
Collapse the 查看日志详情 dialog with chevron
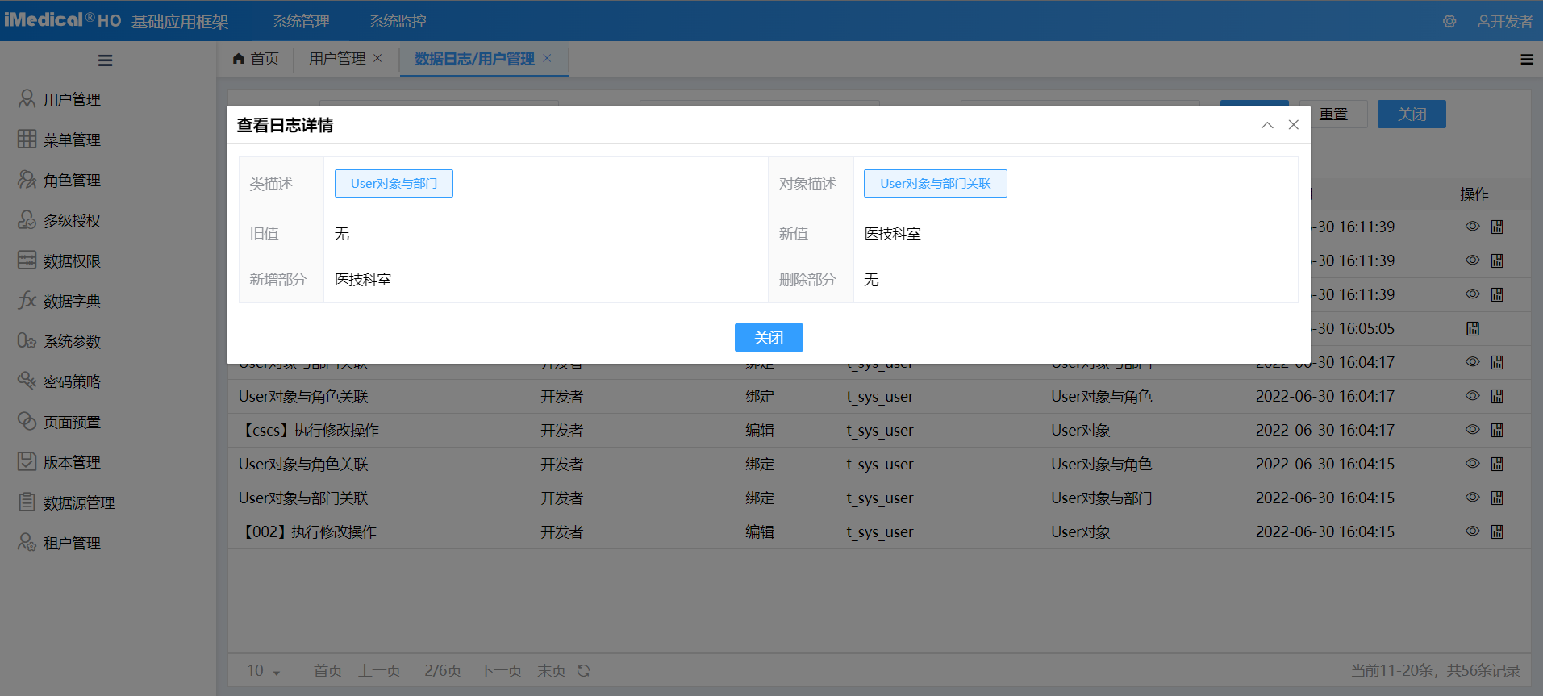tap(1267, 125)
